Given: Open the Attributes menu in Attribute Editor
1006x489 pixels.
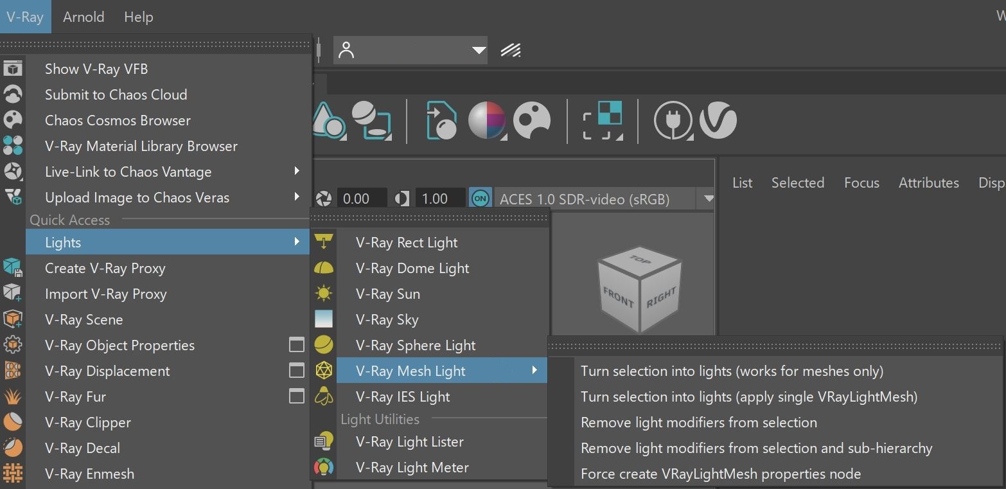Looking at the screenshot, I should [x=928, y=182].
